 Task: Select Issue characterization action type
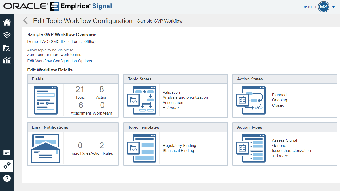(x=291, y=151)
